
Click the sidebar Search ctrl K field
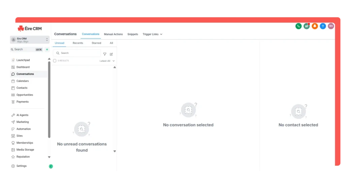click(26, 50)
